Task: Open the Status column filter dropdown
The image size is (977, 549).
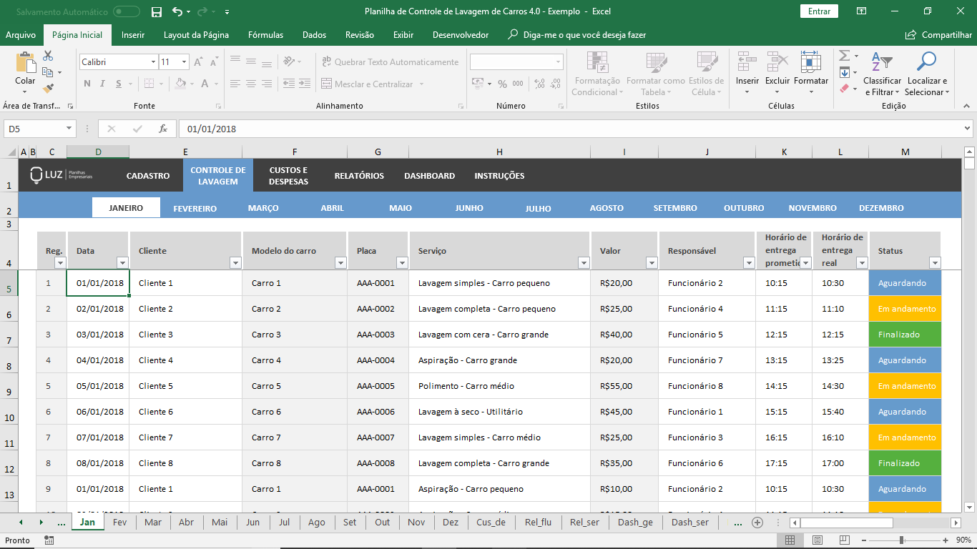Action: [935, 263]
